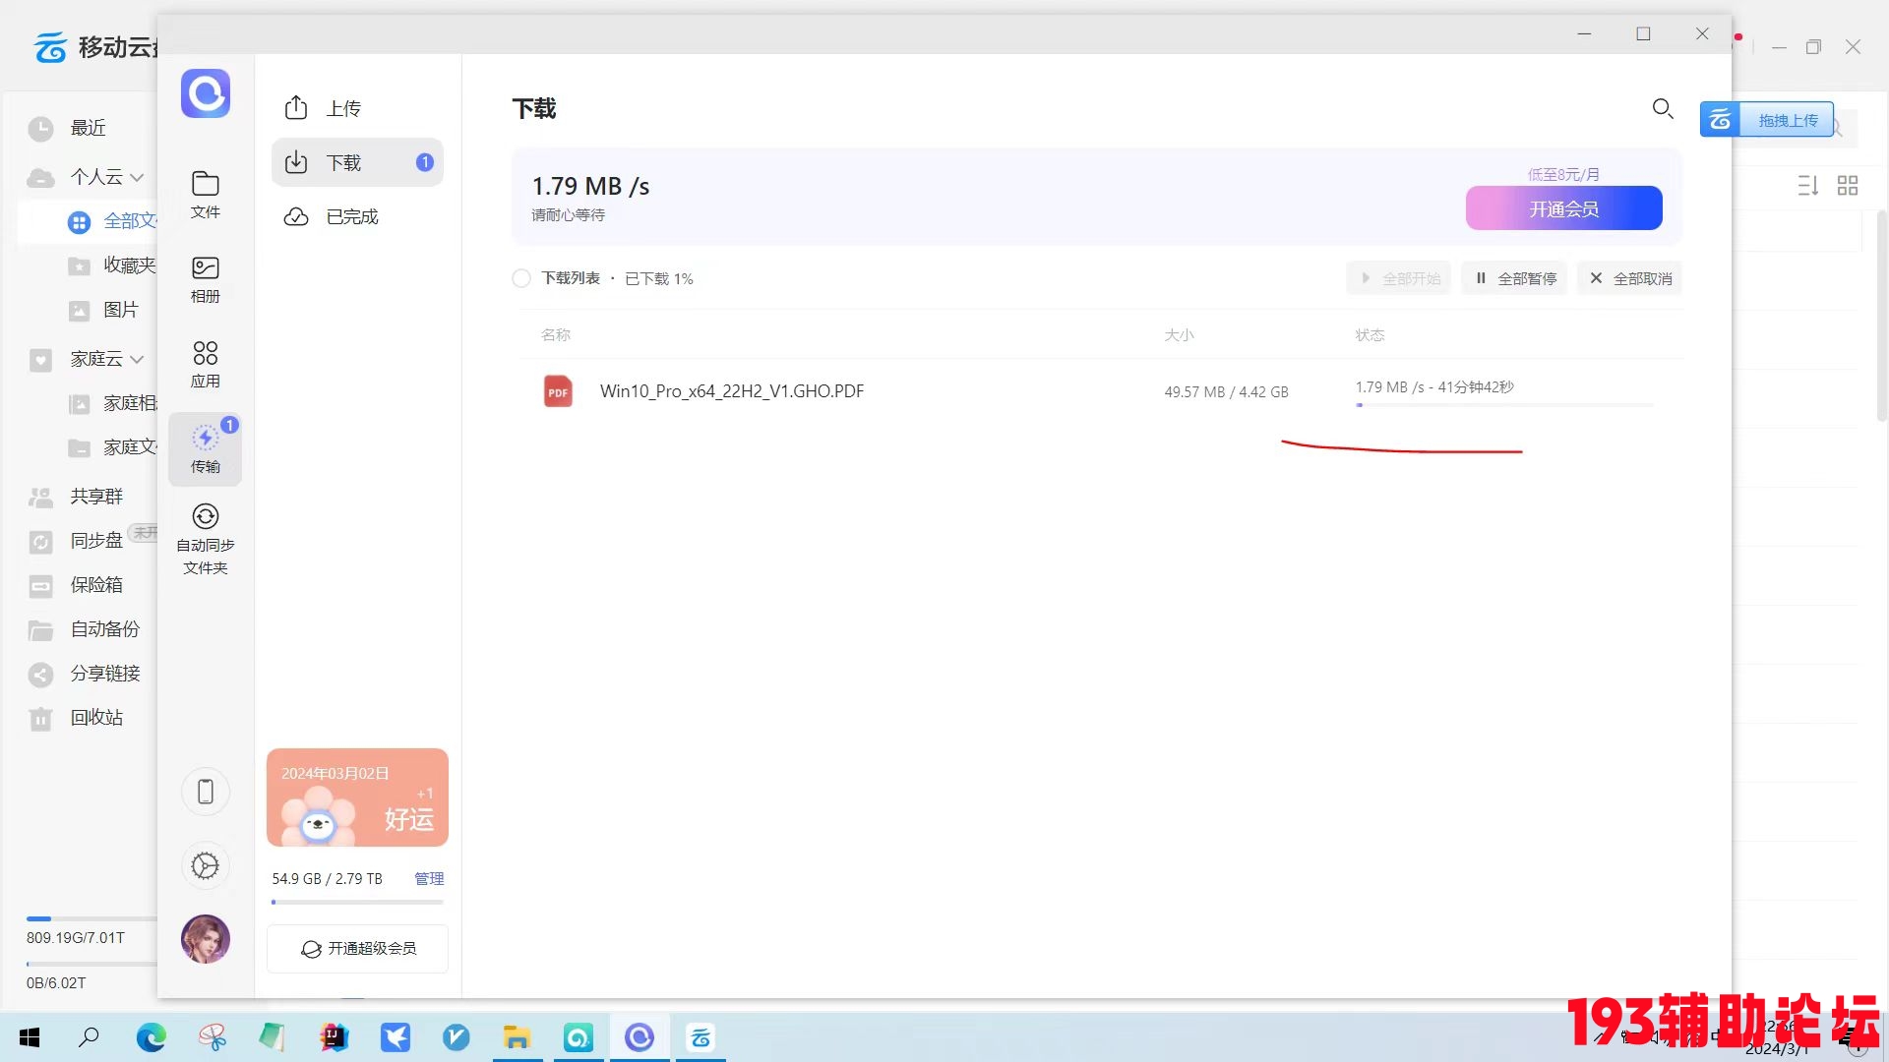Switch to 已完成 completed tab
This screenshot has height=1062, width=1889.
click(x=357, y=216)
